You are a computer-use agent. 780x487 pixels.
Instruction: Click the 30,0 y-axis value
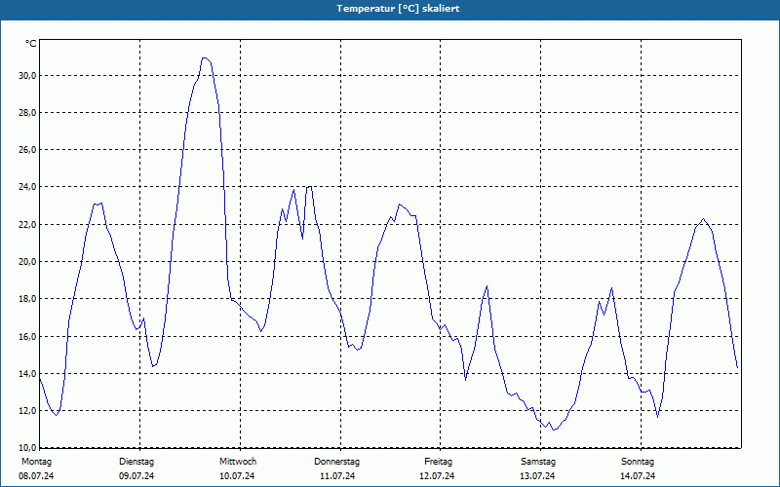26,76
